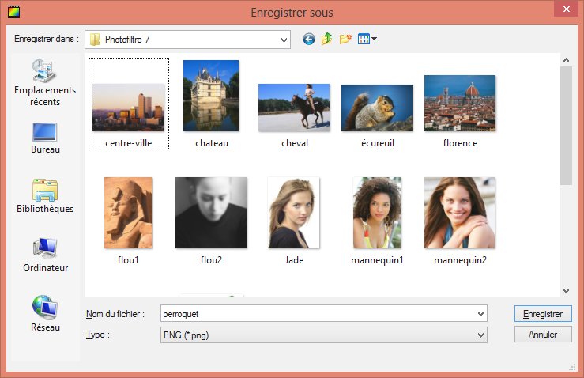Select the Jade portrait thumbnail
Screen dimensions: 584x378
293,212
